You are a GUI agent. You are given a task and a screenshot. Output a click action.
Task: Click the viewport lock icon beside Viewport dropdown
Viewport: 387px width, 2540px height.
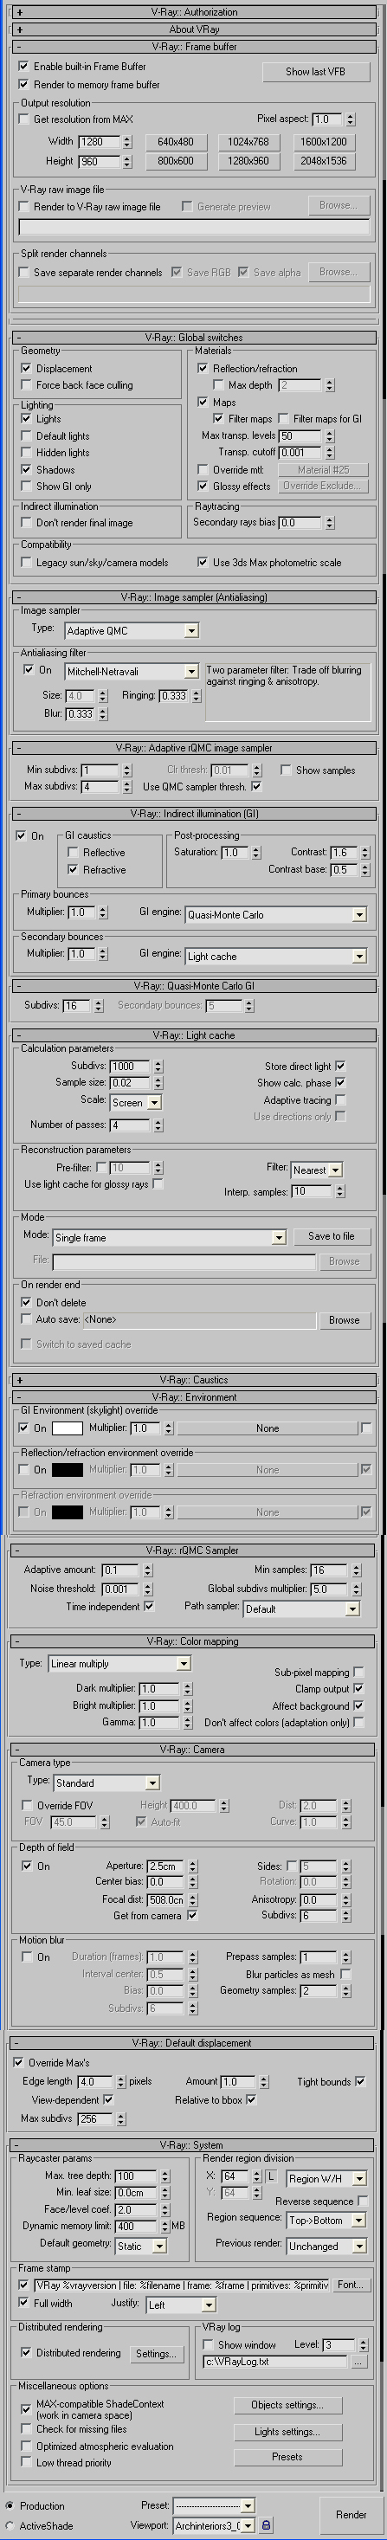click(266, 2525)
